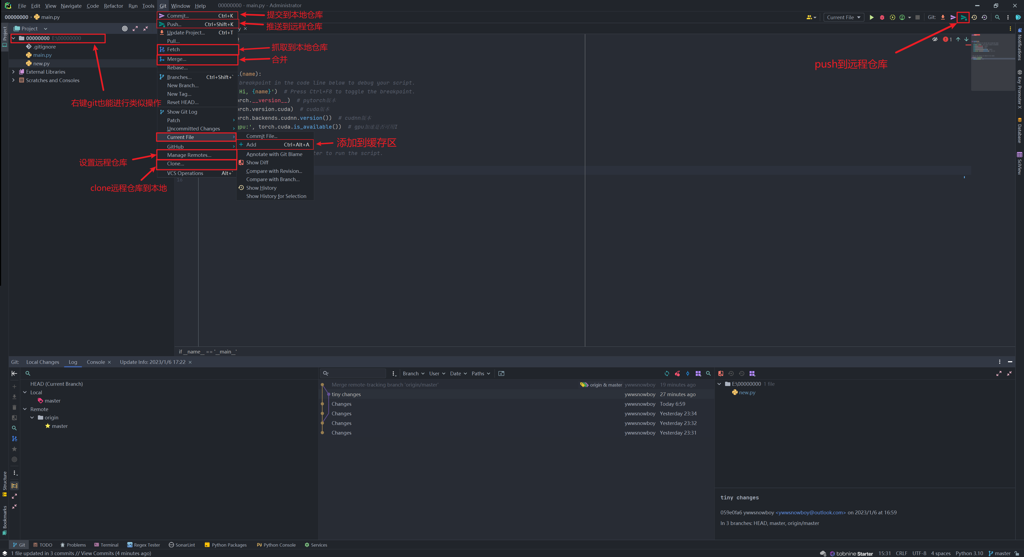Open the Date filter dropdown
1024x557 pixels.
point(458,373)
